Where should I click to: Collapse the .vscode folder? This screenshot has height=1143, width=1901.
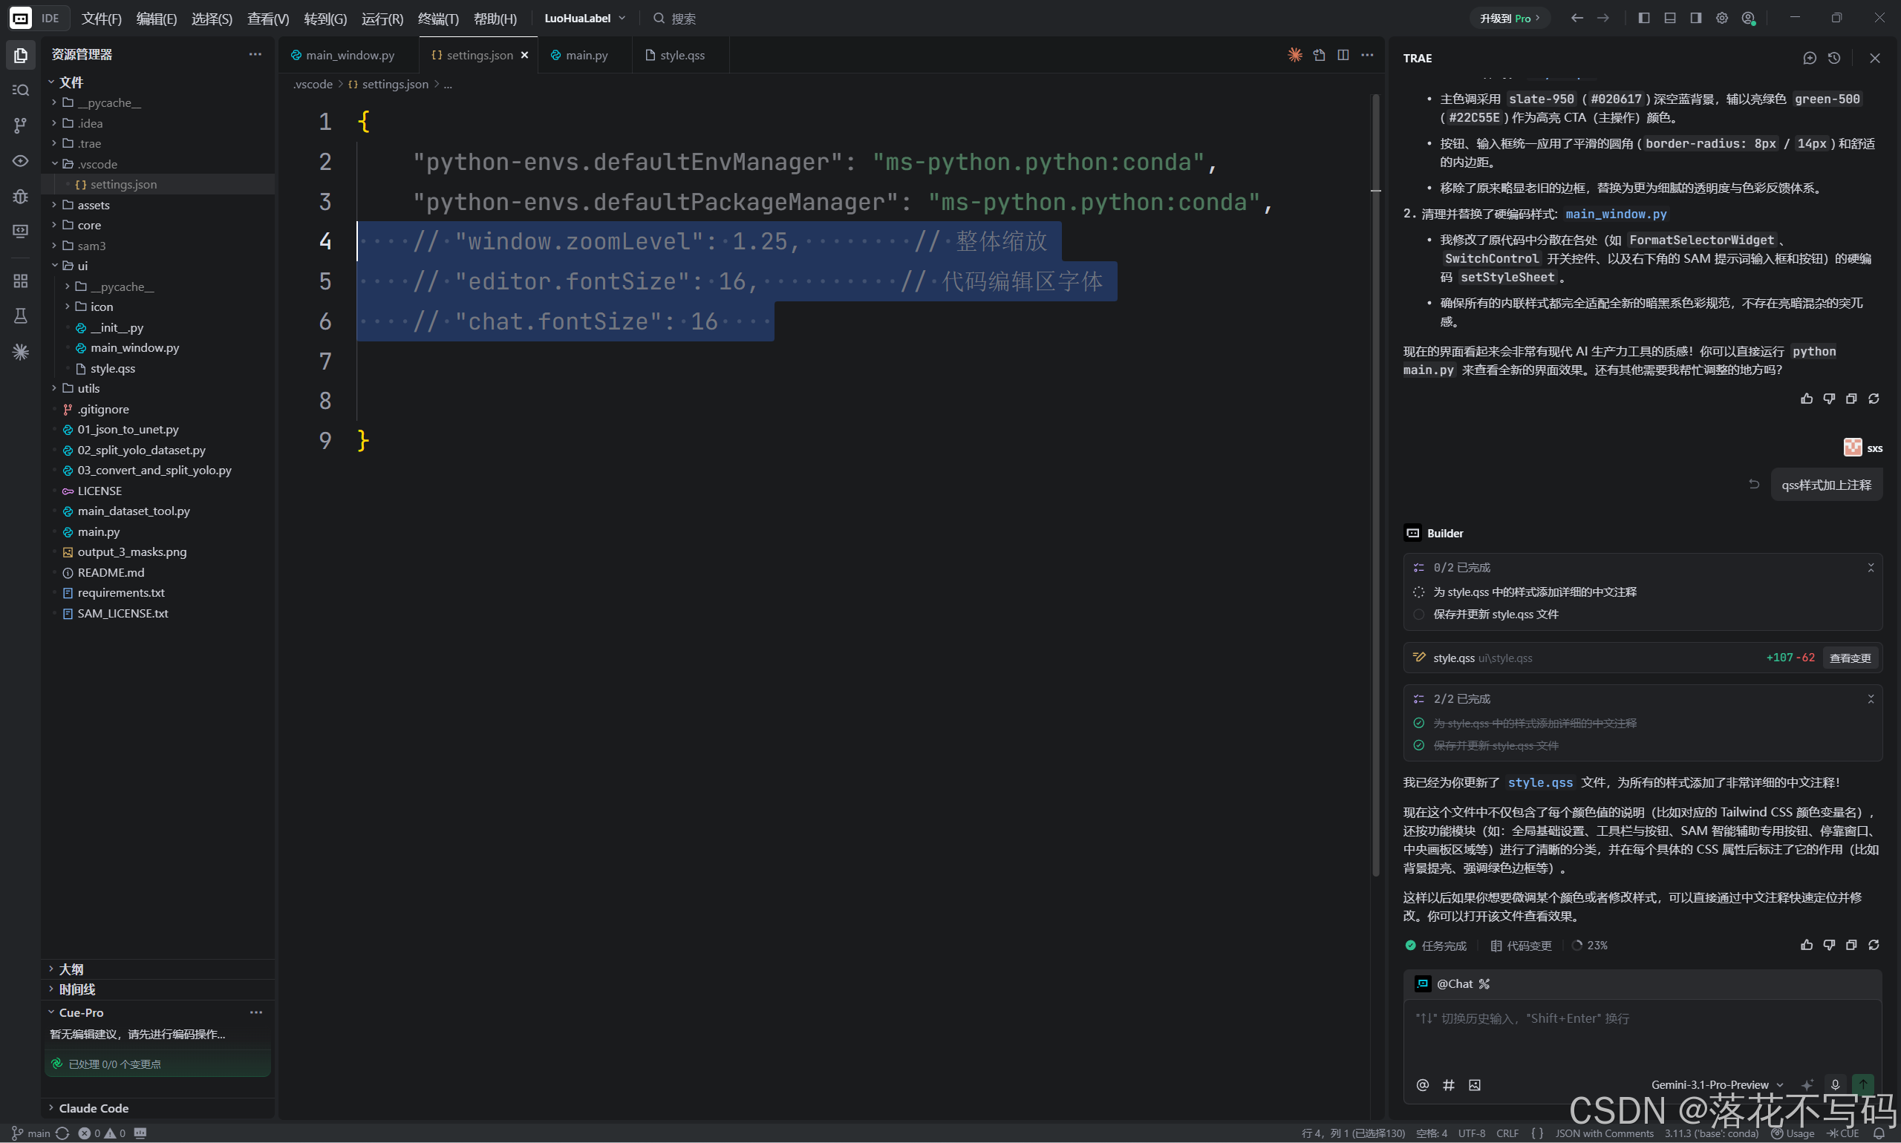[97, 164]
